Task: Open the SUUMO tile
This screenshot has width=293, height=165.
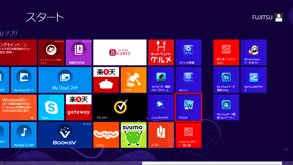Action: tap(134, 135)
